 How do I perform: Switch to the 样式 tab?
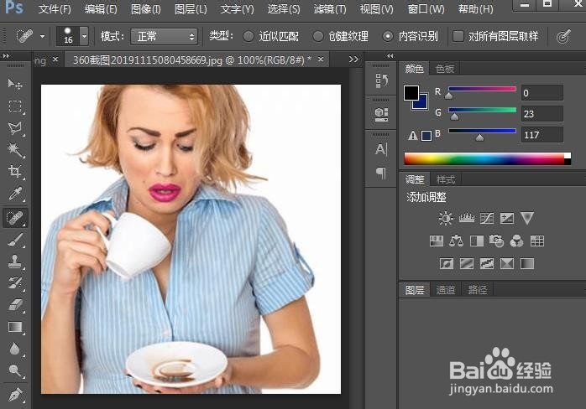click(446, 179)
